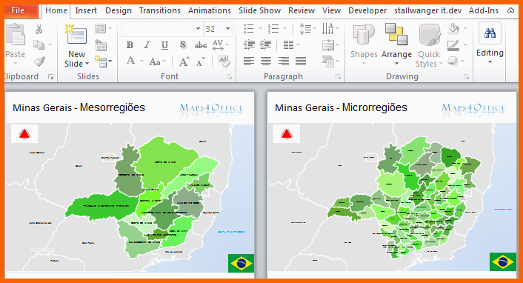Center the text
The height and width of the screenshot is (283, 523).
266,61
